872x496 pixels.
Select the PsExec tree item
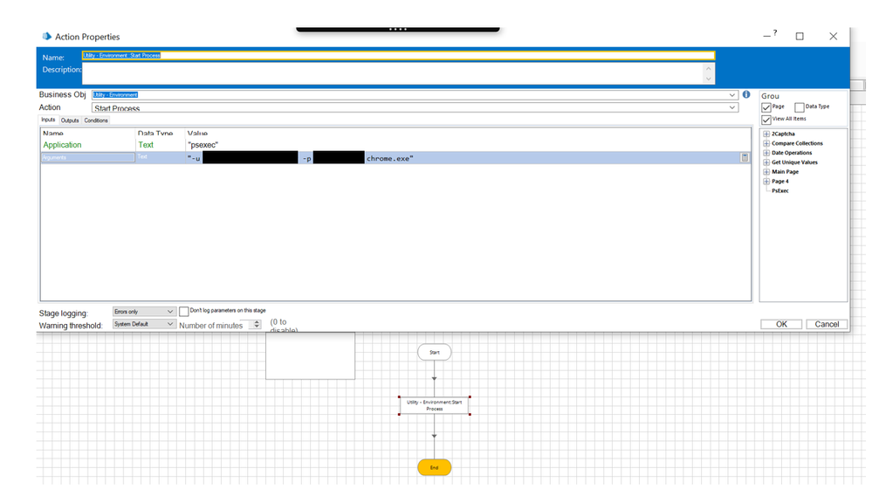[779, 190]
